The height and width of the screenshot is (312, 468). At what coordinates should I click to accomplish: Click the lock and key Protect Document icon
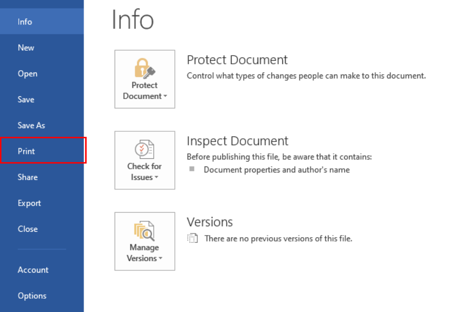coord(145,68)
